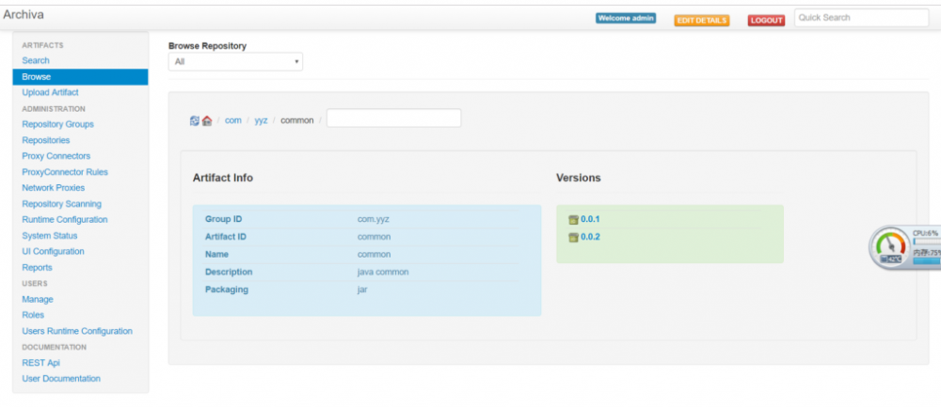Click the refresh icon in breadcrumb
Viewport: 941px width, 407px height.
pyautogui.click(x=195, y=120)
